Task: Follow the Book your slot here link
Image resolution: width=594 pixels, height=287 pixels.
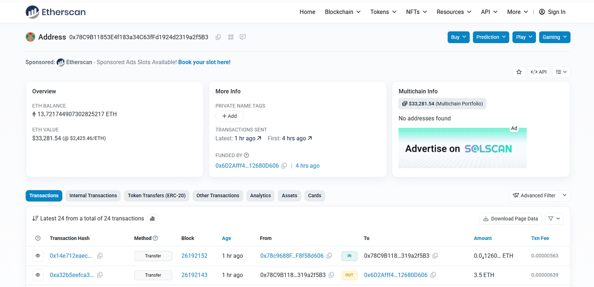Action: point(204,62)
